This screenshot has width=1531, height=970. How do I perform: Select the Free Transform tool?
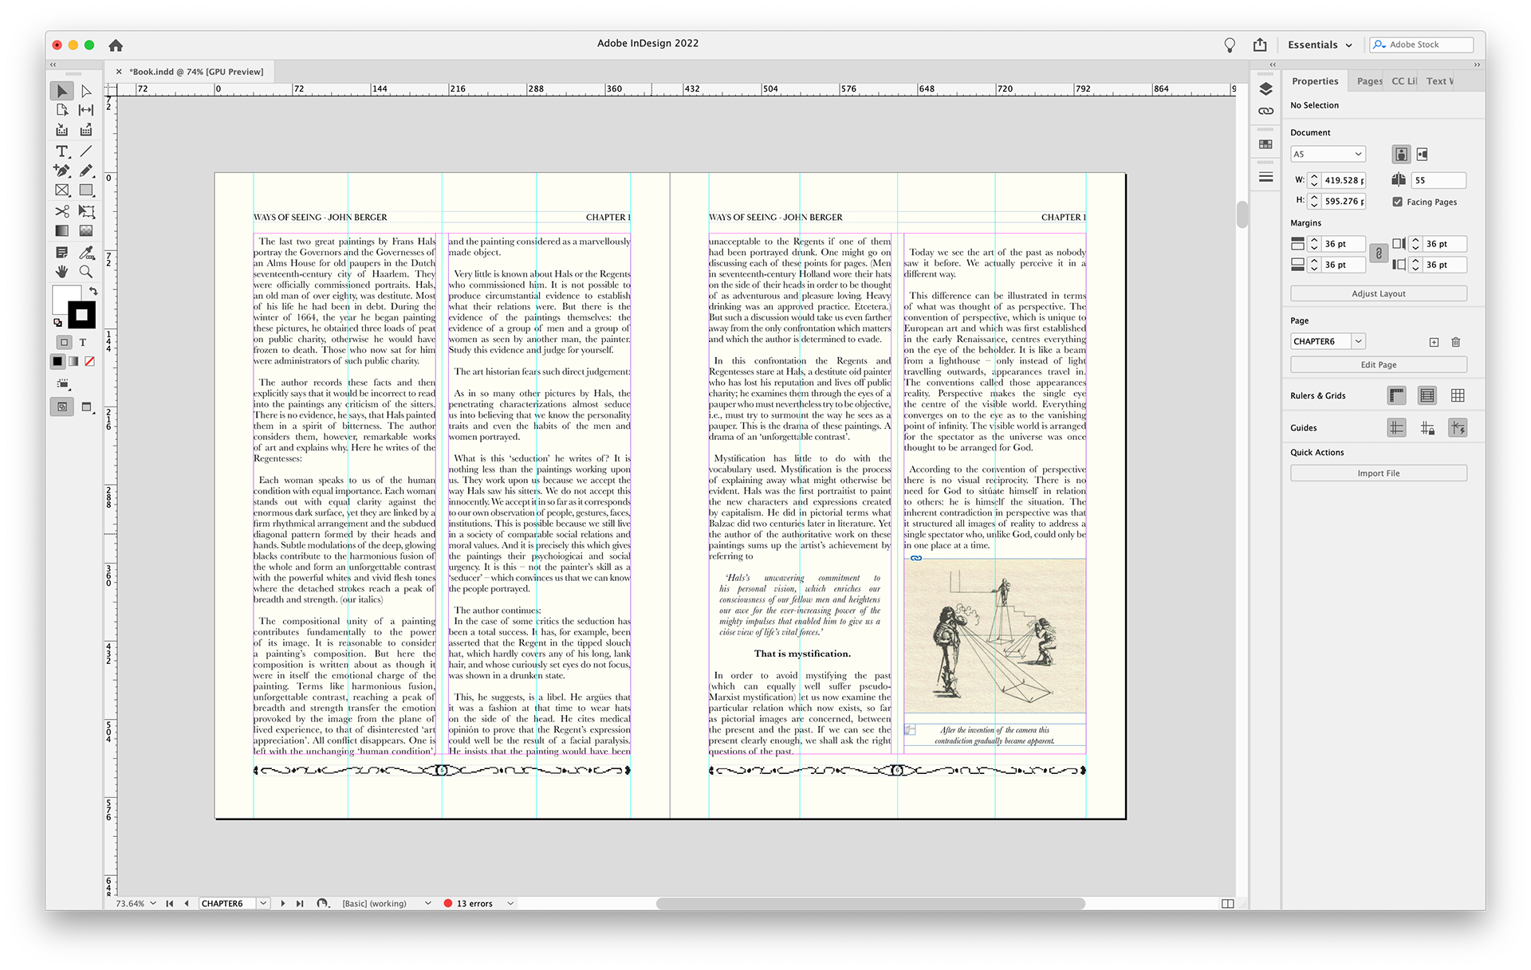pos(86,211)
